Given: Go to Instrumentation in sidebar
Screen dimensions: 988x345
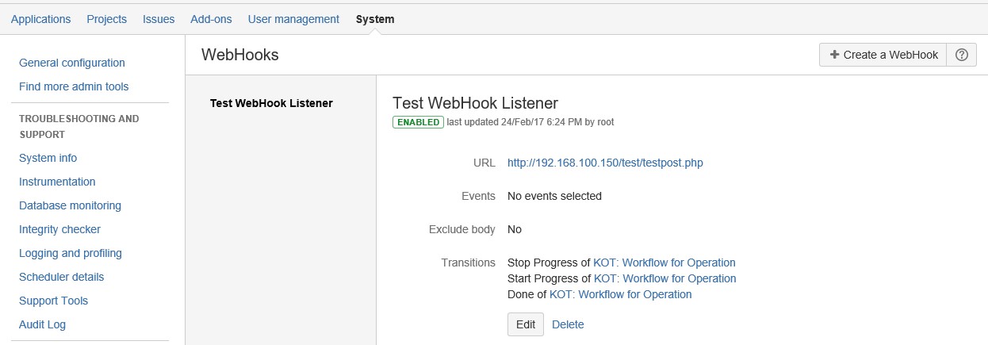Looking at the screenshot, I should 57,182.
